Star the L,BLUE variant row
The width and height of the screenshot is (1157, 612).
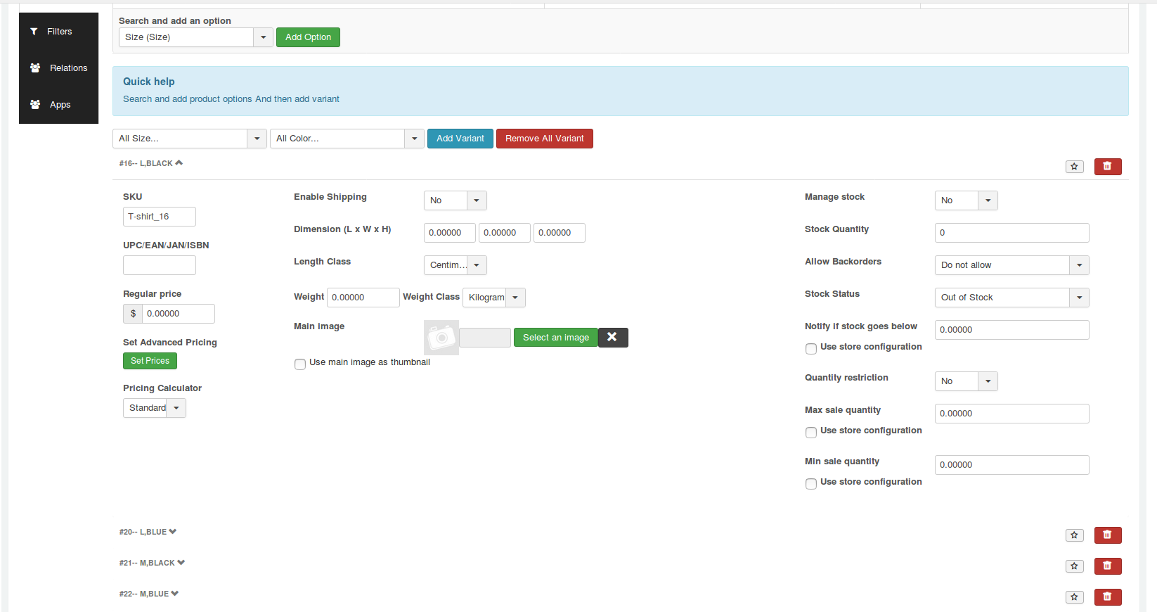point(1074,535)
